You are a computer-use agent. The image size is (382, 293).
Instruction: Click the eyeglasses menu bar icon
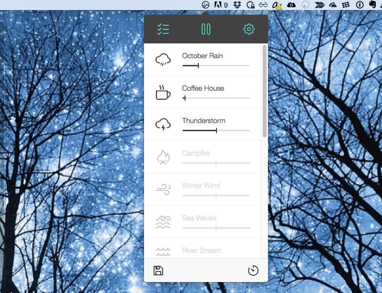click(x=263, y=5)
